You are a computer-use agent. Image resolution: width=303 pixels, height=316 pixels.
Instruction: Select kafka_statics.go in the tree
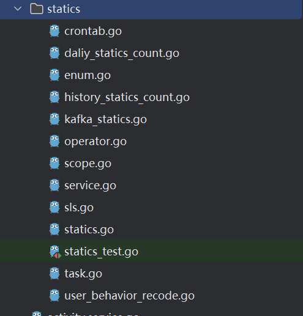[x=105, y=119]
